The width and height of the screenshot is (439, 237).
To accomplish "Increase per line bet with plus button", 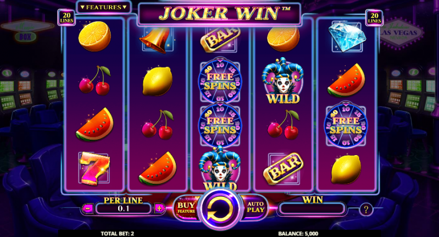I will [159, 208].
